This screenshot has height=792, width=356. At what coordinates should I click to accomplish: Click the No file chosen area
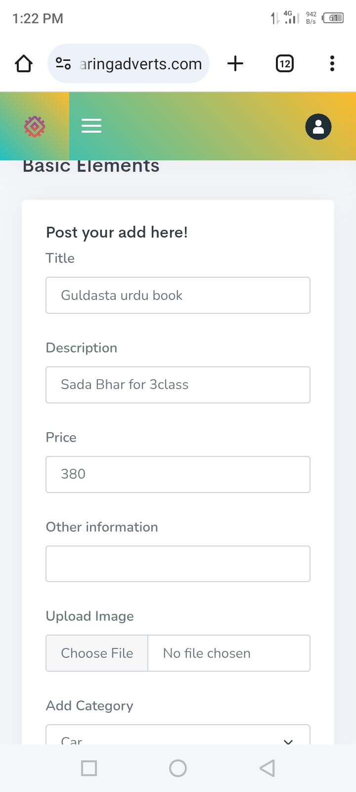click(x=229, y=653)
